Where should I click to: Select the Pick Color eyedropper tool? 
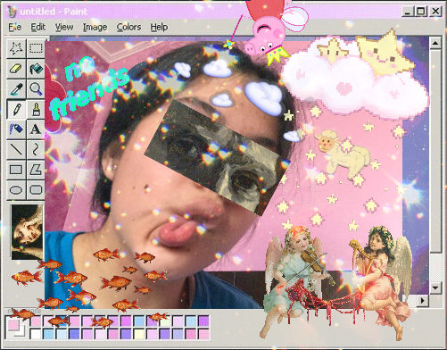pos(16,88)
